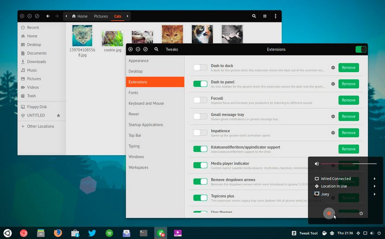The width and height of the screenshot is (385, 239).
Task: Open search in the Tweaks window
Action: pos(157,49)
